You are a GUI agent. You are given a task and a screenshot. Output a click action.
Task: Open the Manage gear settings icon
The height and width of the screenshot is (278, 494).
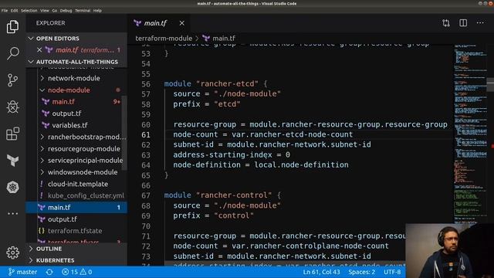point(12,253)
